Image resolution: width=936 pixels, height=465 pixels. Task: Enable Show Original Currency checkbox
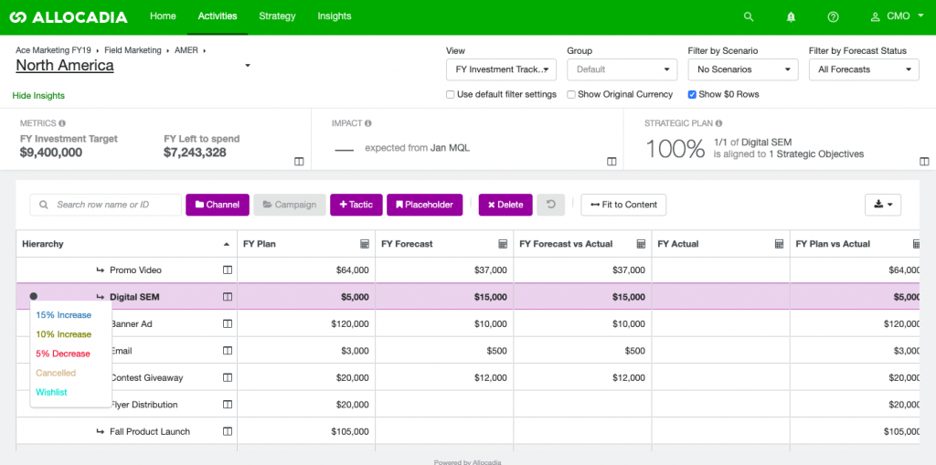[x=571, y=94]
